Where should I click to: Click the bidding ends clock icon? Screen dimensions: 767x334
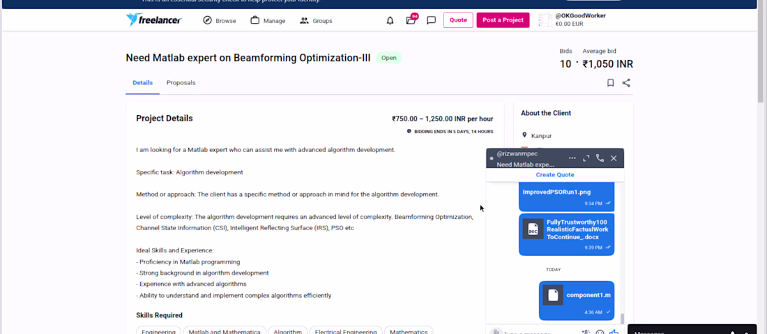click(x=409, y=131)
